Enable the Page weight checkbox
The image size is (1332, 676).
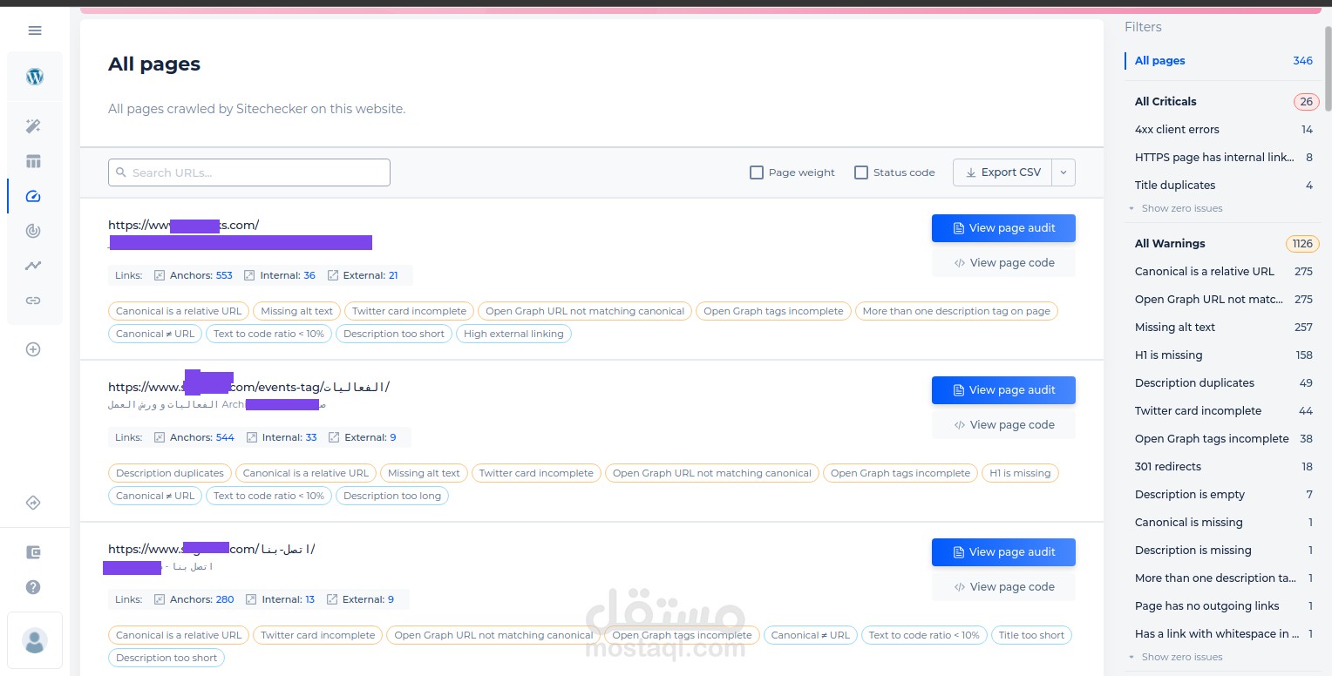pos(757,172)
